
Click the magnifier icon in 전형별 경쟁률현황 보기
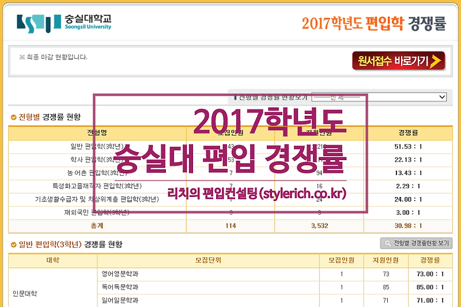388,243
